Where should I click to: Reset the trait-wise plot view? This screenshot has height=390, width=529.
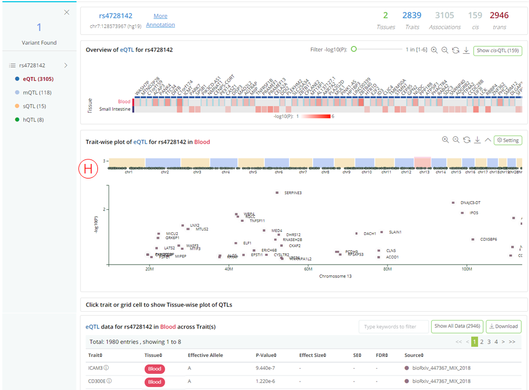pos(467,140)
